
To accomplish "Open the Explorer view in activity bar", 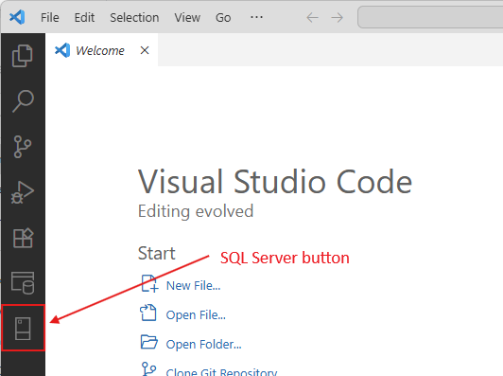I will 23,56.
